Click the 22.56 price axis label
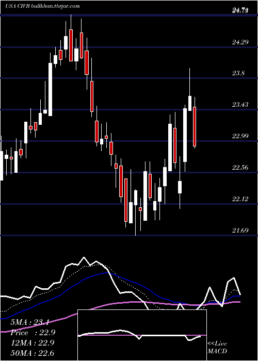 pos(240,168)
